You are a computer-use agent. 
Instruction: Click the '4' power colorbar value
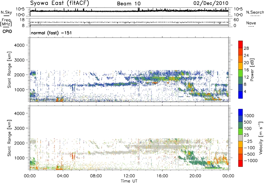point(245,91)
